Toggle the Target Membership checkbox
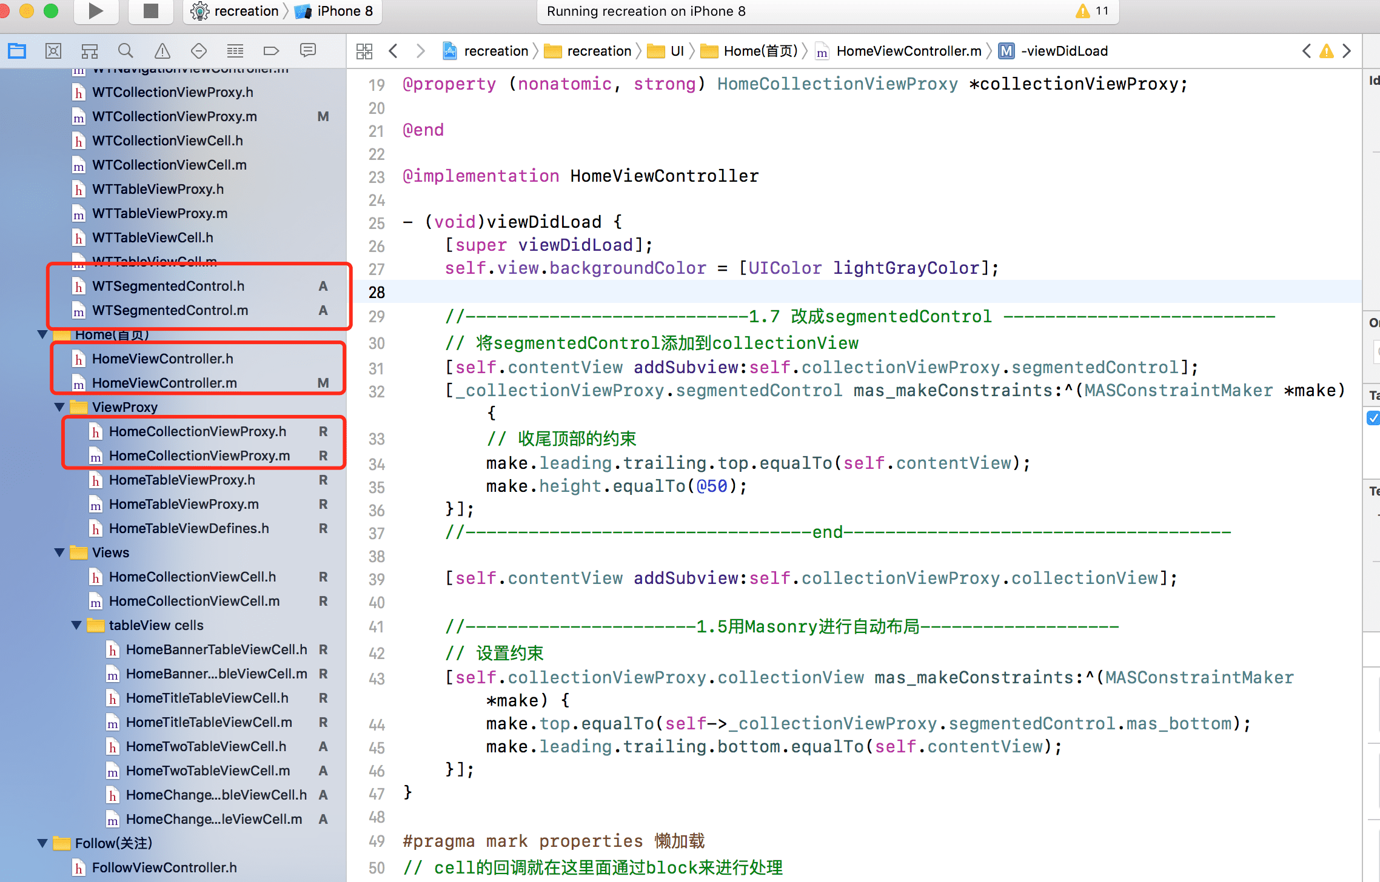The height and width of the screenshot is (882, 1380). (x=1373, y=418)
